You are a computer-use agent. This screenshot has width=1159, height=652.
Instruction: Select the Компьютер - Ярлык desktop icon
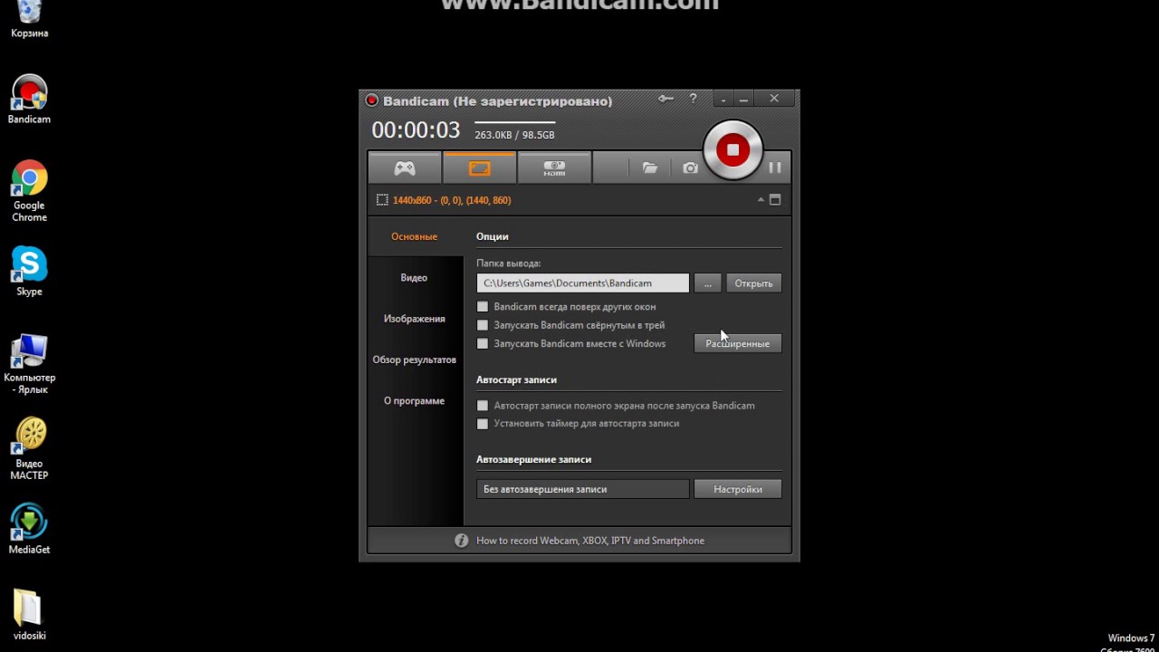[x=29, y=364]
